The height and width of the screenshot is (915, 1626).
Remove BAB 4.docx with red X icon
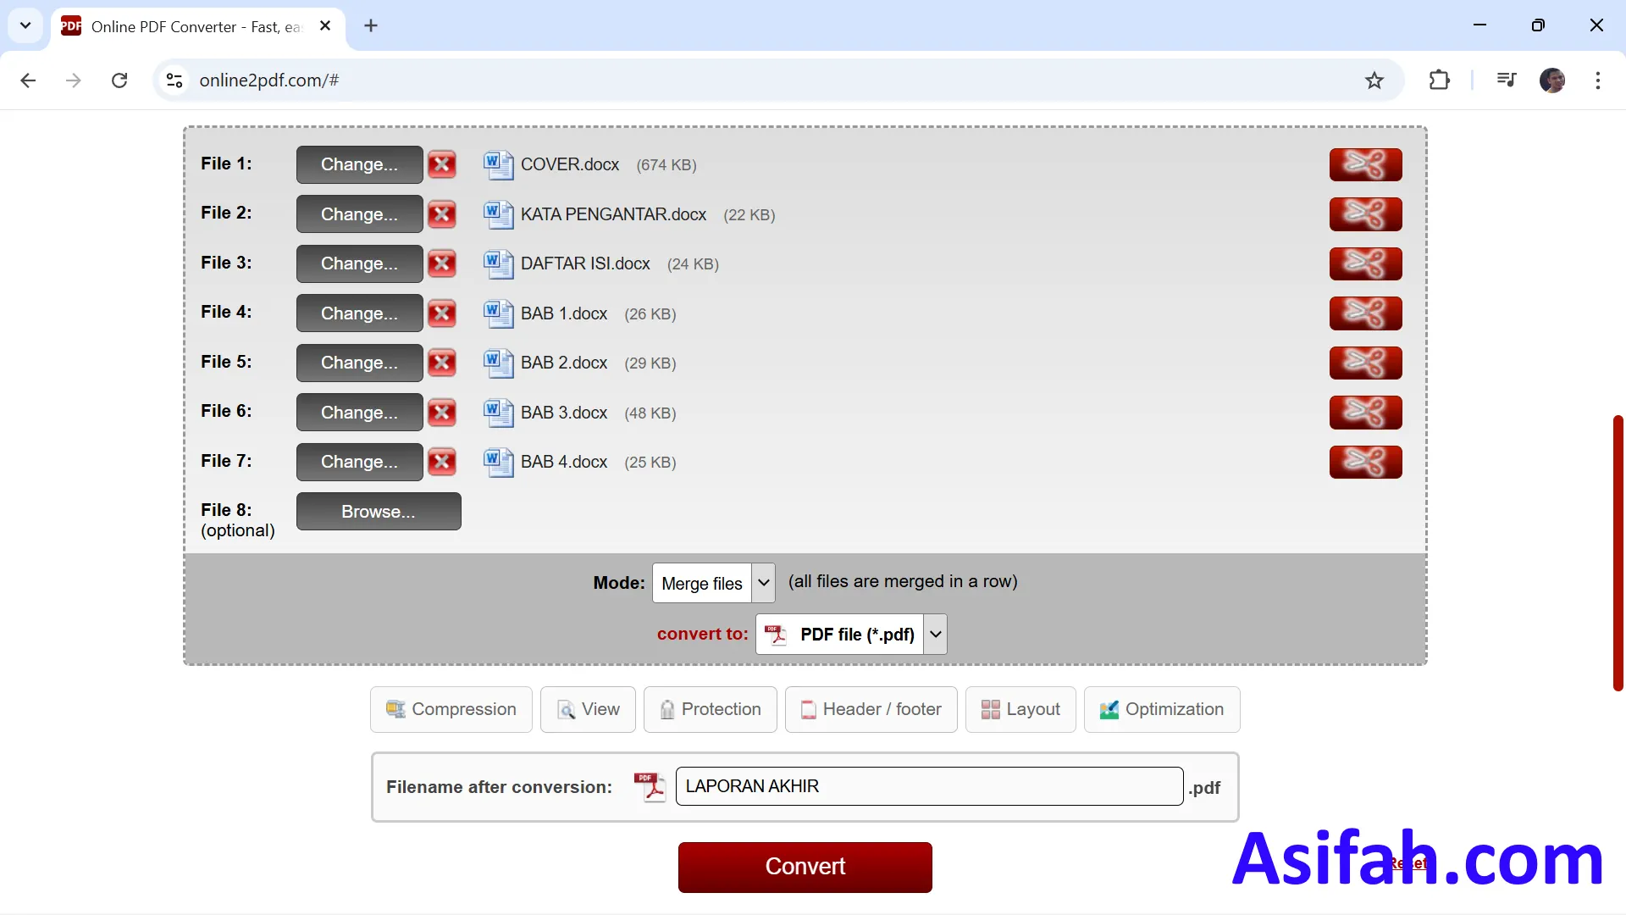(x=442, y=462)
